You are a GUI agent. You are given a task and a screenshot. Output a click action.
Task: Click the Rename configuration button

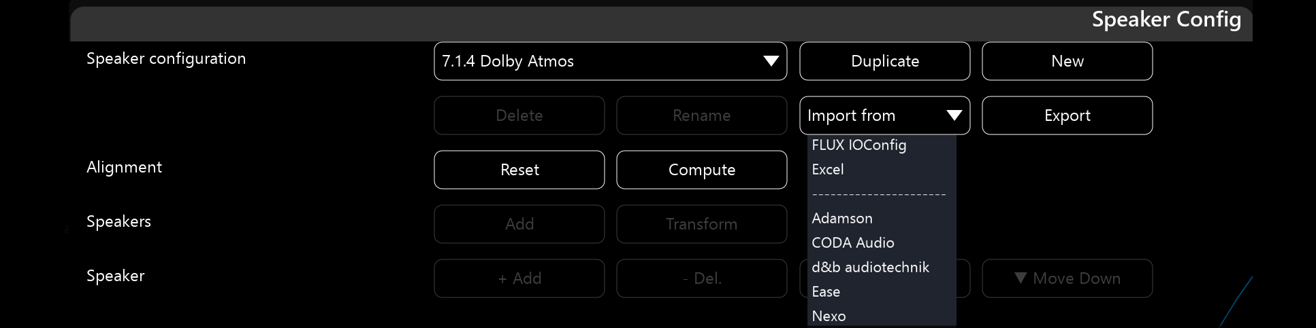pos(701,115)
